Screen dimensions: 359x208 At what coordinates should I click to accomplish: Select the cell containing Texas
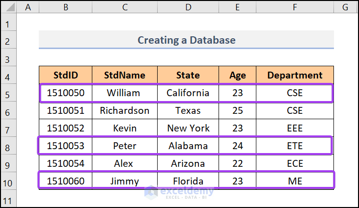188,110
